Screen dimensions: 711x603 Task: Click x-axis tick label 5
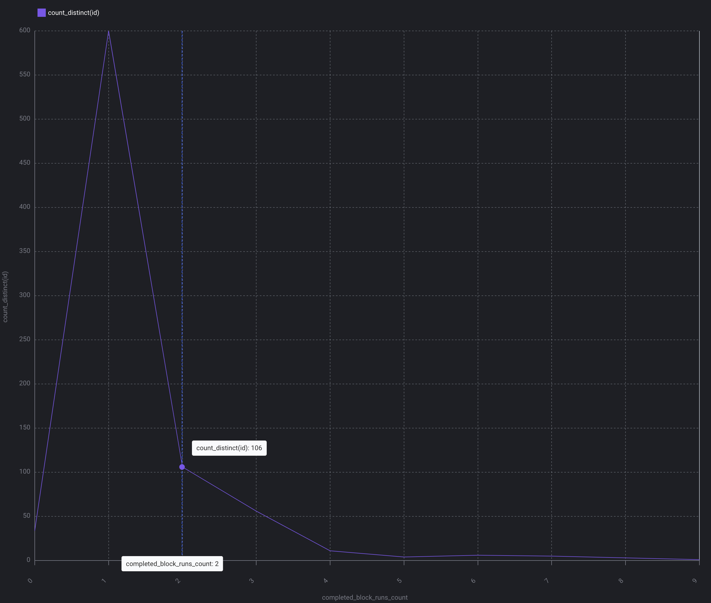pyautogui.click(x=399, y=581)
